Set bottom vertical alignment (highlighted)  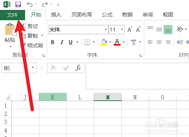[x=168, y=29]
